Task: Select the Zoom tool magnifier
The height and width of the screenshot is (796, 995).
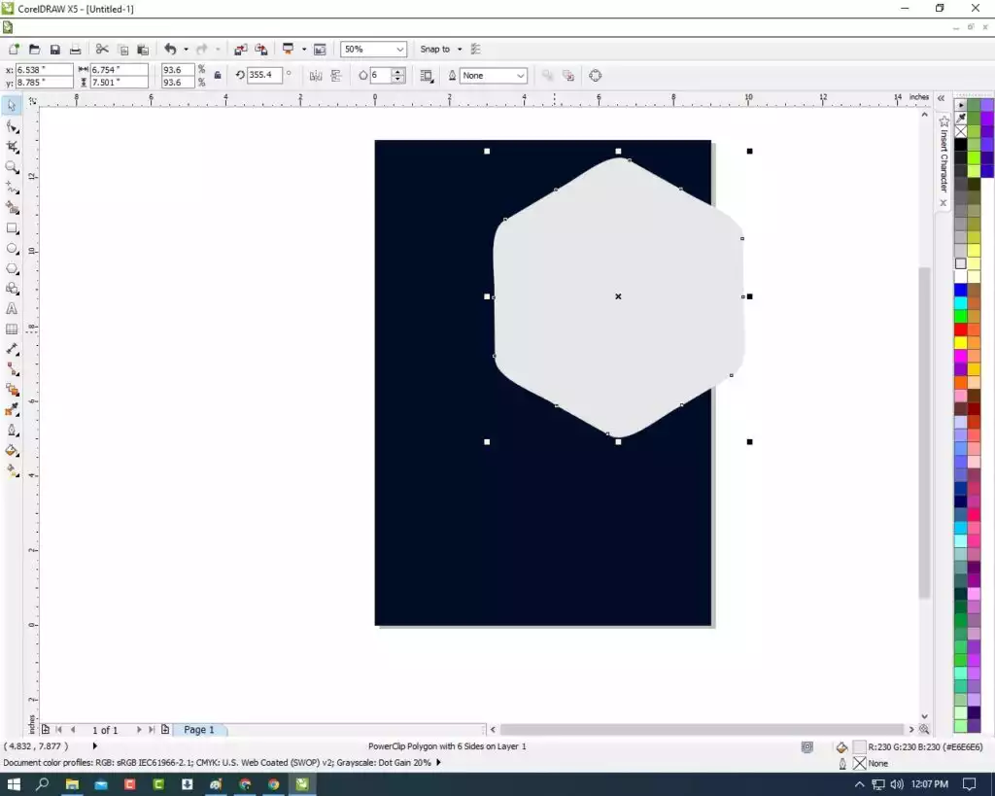Action: click(x=12, y=167)
